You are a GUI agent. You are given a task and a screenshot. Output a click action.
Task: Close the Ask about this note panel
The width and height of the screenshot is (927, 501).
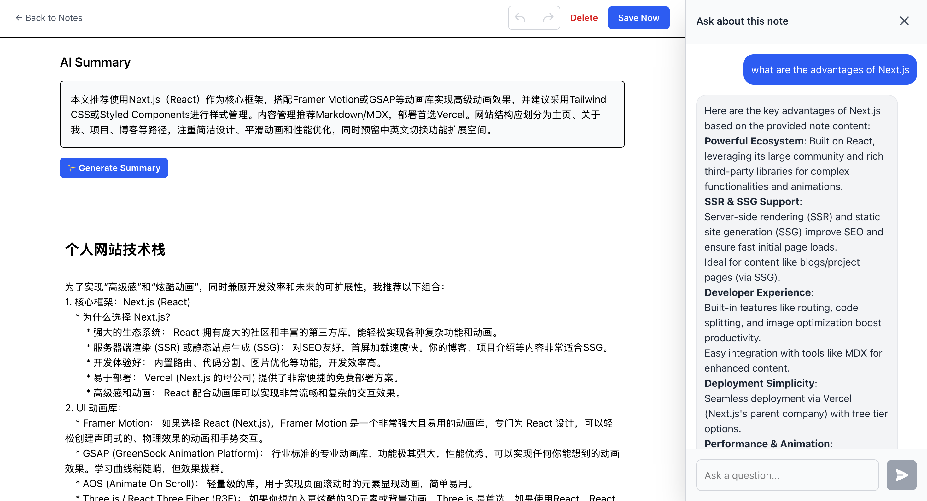coord(904,21)
